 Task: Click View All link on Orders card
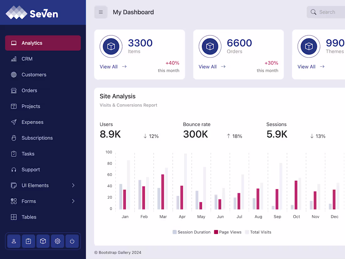click(x=208, y=67)
